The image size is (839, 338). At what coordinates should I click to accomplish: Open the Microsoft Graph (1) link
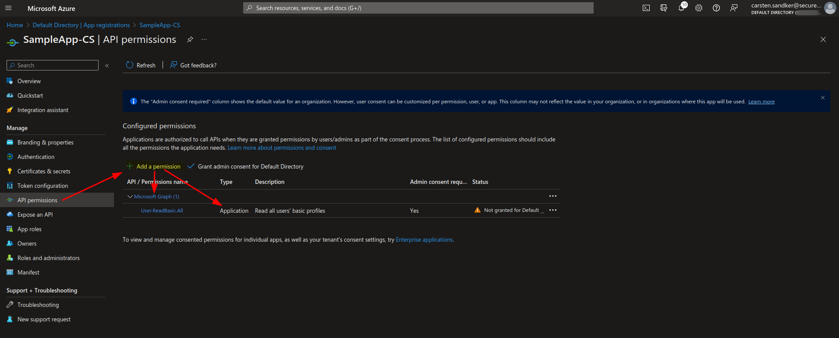[156, 197]
